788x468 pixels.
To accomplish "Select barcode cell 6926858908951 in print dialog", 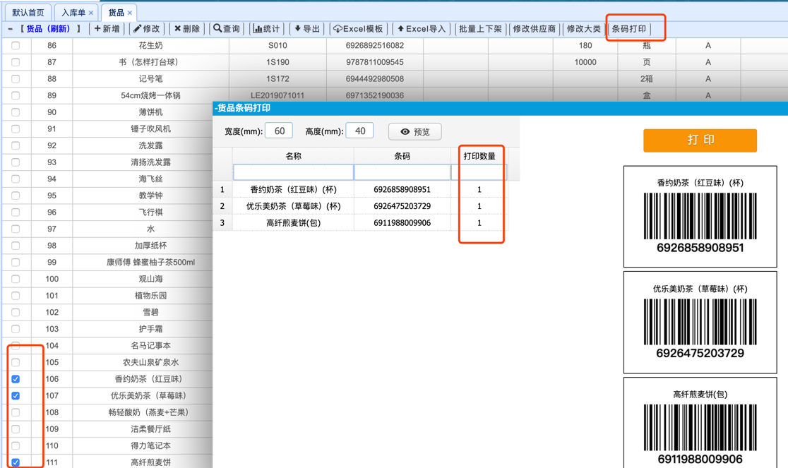I will click(x=402, y=189).
